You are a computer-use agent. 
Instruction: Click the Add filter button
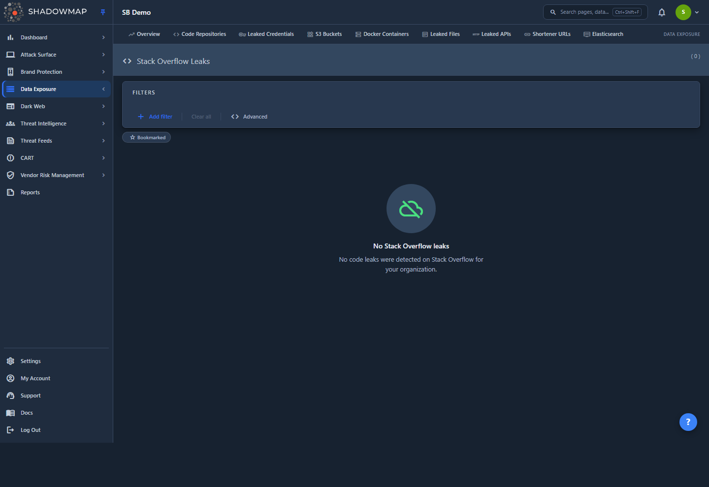click(x=155, y=117)
